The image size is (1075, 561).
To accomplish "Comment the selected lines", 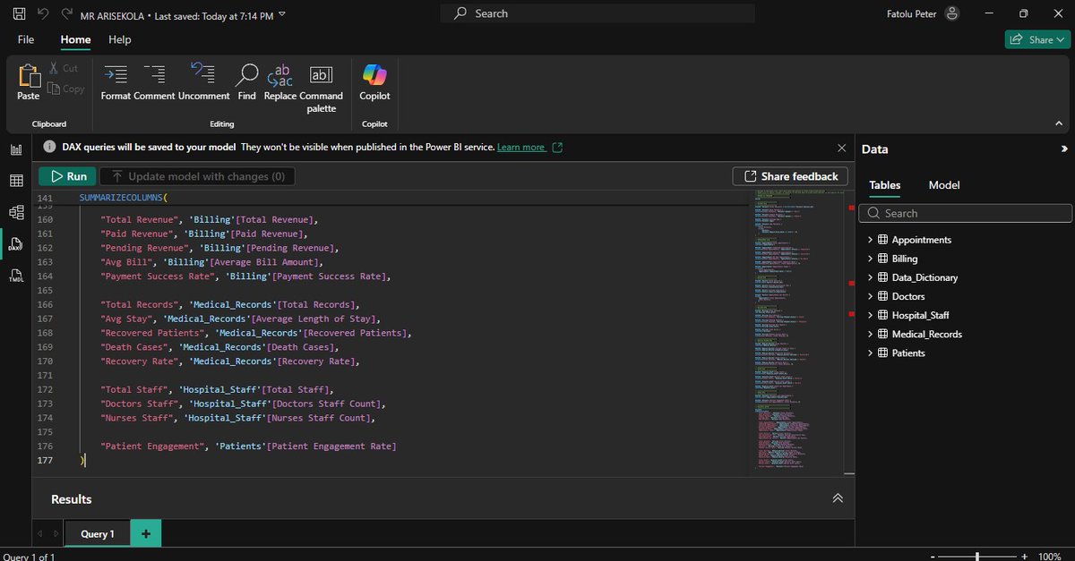I will pos(154,82).
